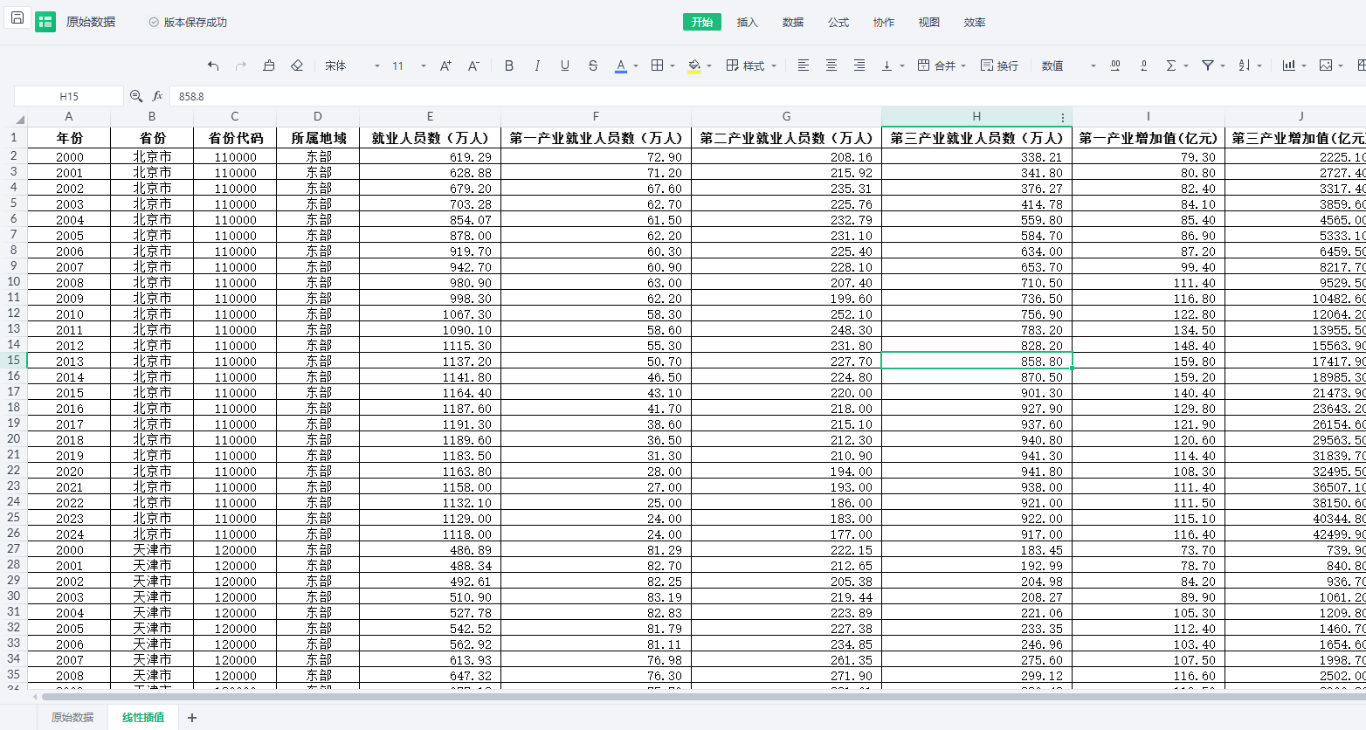Set vertical alignment to bottom
Screen dimensions: 1366x730
[x=887, y=65]
